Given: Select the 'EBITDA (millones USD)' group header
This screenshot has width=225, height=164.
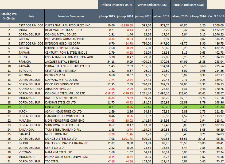Looking at the screenshot, I should 189,5.
